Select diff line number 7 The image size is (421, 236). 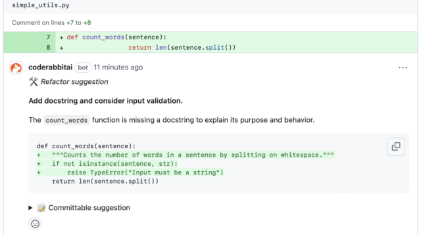coord(48,37)
